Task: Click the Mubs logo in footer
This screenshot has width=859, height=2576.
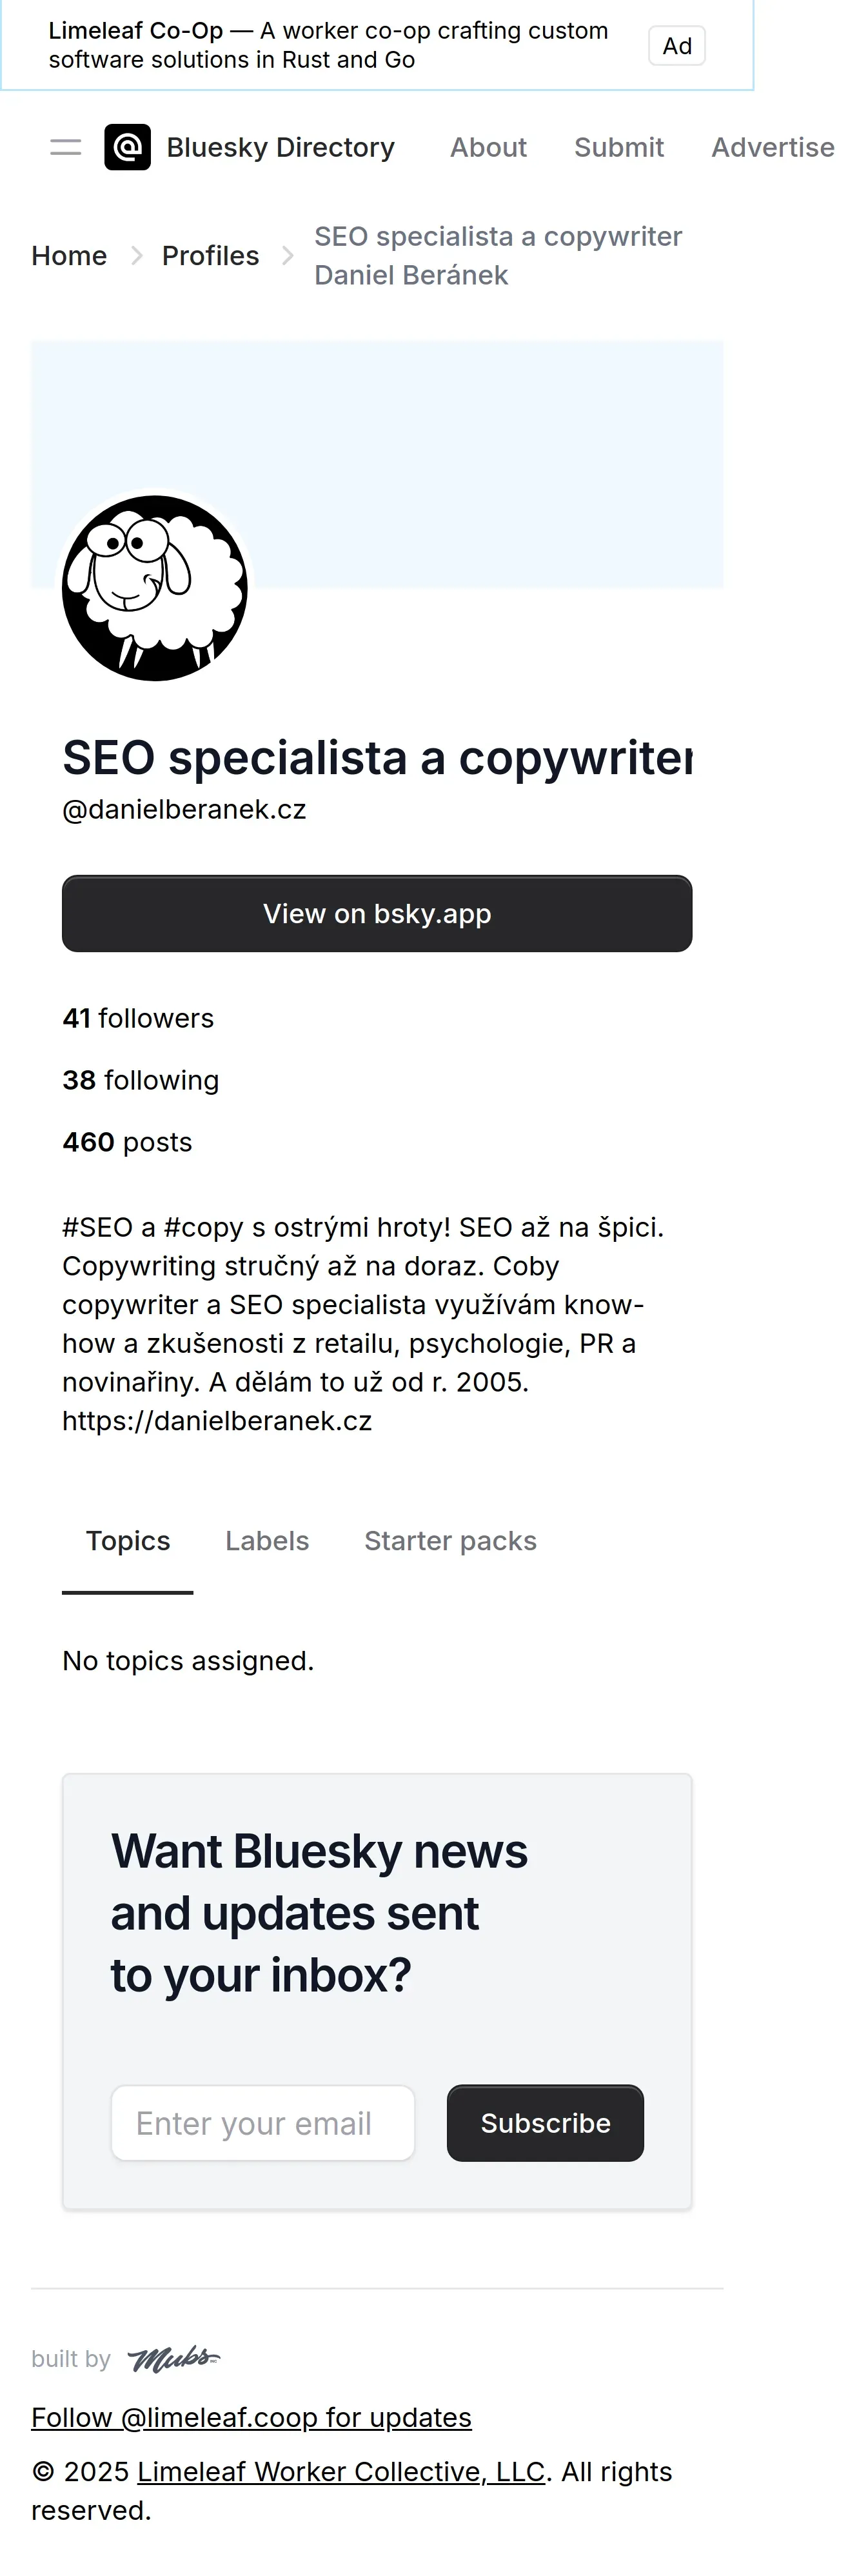Action: pos(174,2359)
